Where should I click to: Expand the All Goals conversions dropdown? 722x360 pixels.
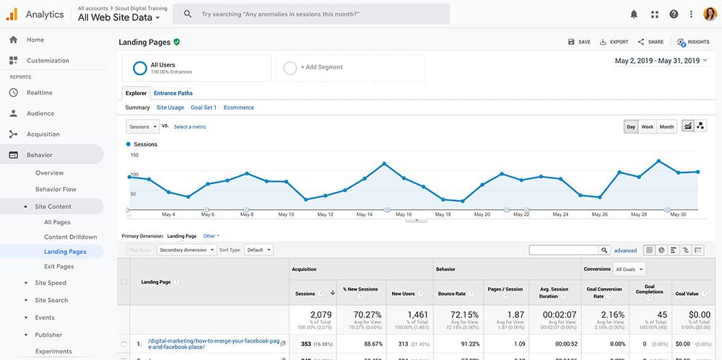(628, 270)
